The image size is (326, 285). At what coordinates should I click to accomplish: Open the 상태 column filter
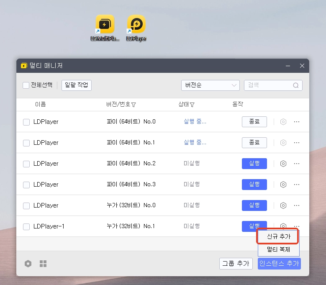192,105
